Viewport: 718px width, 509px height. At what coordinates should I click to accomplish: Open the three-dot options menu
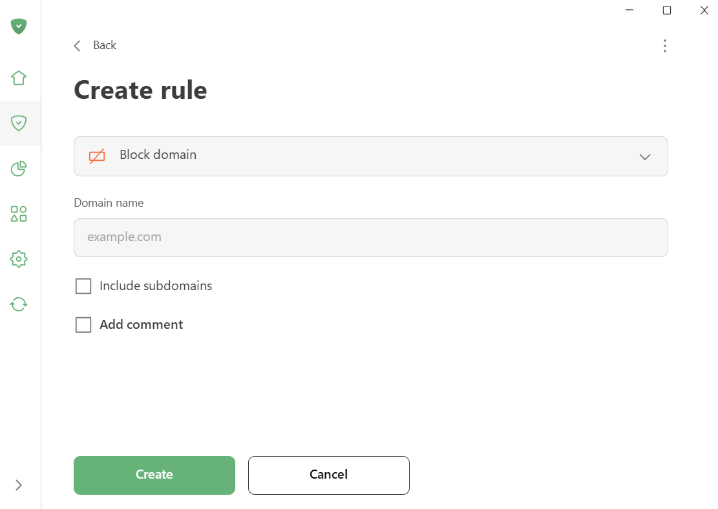665,45
